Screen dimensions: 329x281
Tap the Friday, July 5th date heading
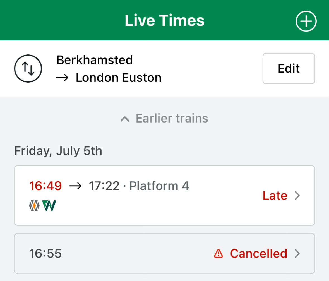click(x=58, y=151)
